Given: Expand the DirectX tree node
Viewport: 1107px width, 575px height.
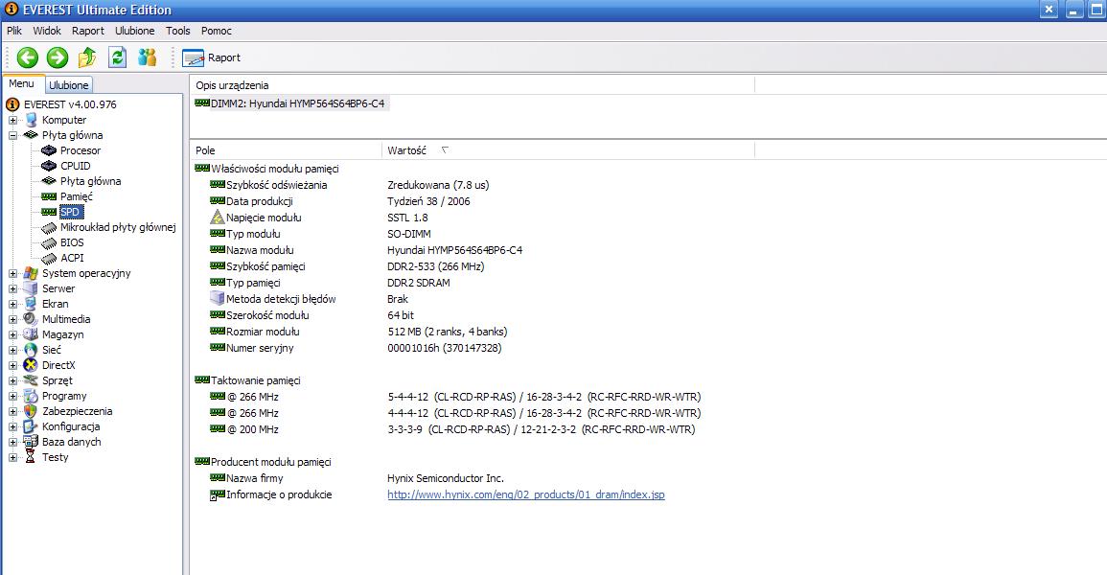Looking at the screenshot, I should [x=12, y=365].
